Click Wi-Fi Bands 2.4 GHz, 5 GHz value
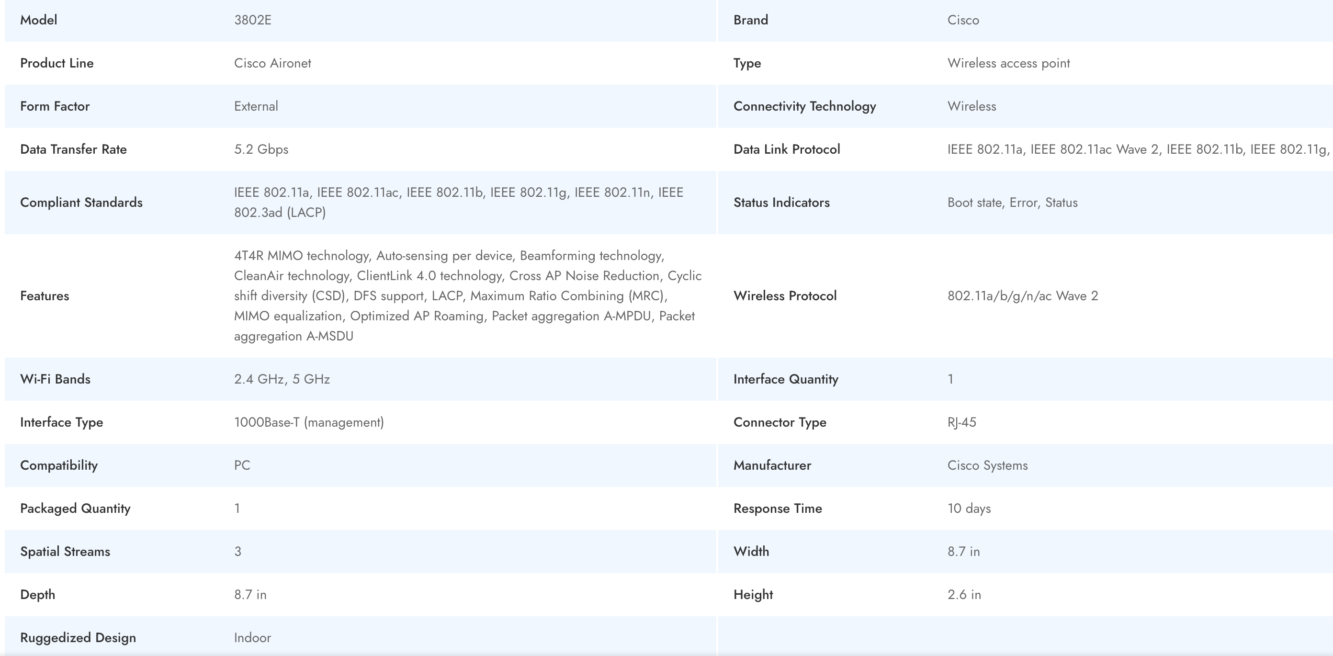This screenshot has height=656, width=1333. (282, 379)
